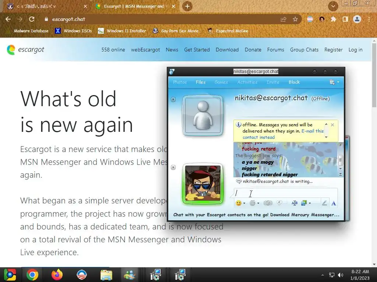Screen dimensions: 377x282
Task: Open the Photos tab in messenger
Action: 180,82
